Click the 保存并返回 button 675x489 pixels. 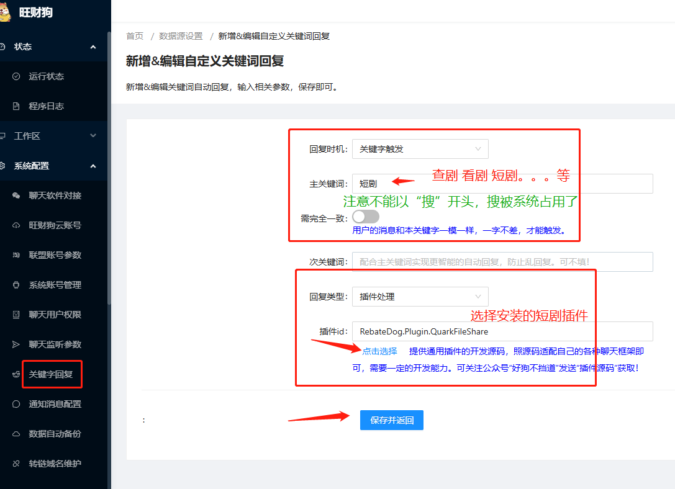tap(391, 420)
